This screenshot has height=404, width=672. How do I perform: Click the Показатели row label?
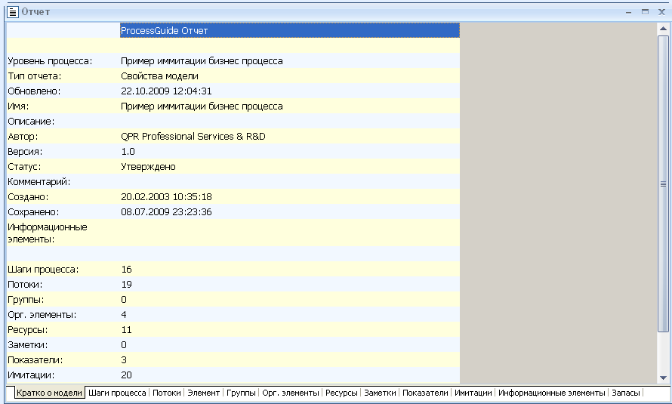tap(35, 360)
